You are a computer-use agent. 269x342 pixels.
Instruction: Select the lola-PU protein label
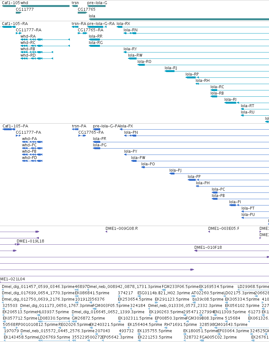coord(248,215)
